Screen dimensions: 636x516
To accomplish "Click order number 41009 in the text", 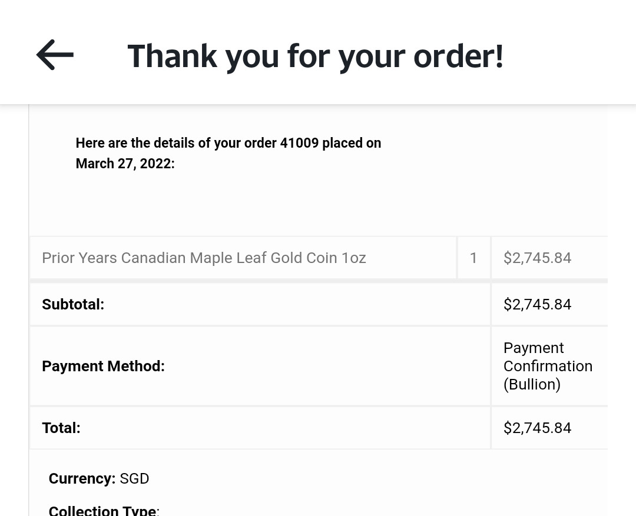I will click(299, 143).
